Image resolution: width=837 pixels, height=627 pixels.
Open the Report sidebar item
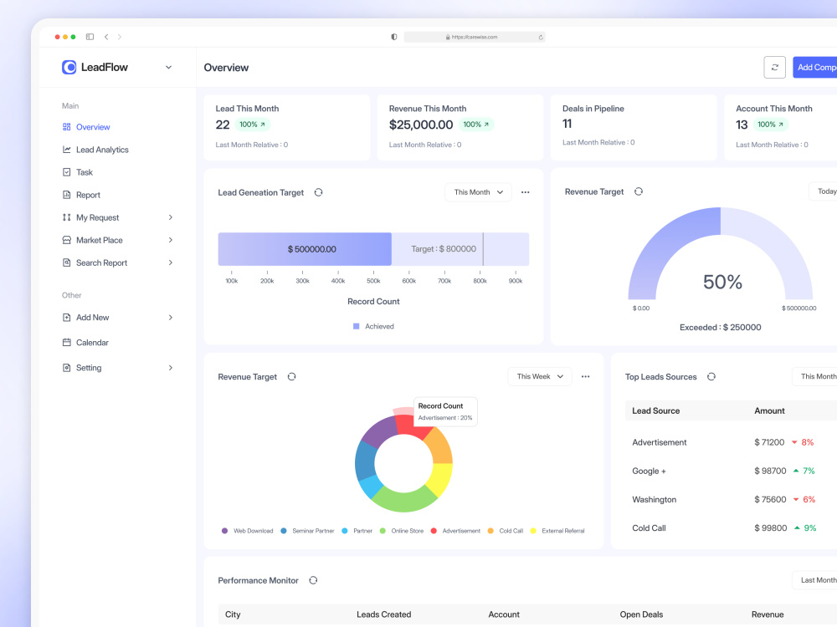pos(88,195)
